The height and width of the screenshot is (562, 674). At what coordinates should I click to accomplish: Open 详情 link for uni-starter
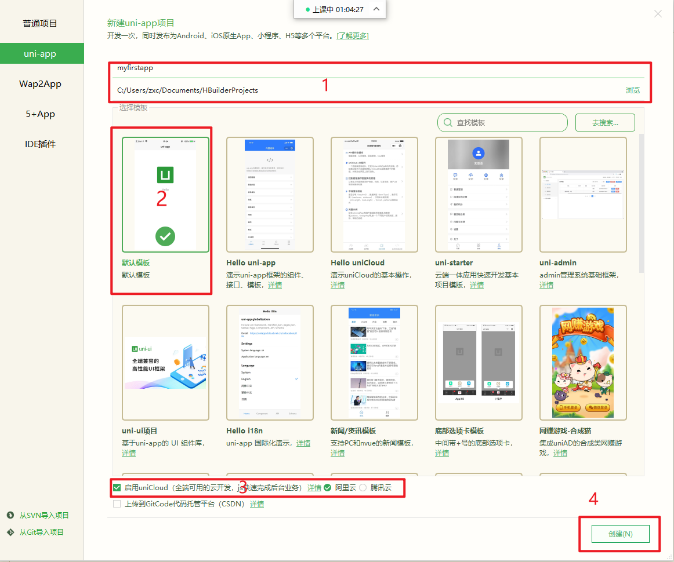pos(477,285)
